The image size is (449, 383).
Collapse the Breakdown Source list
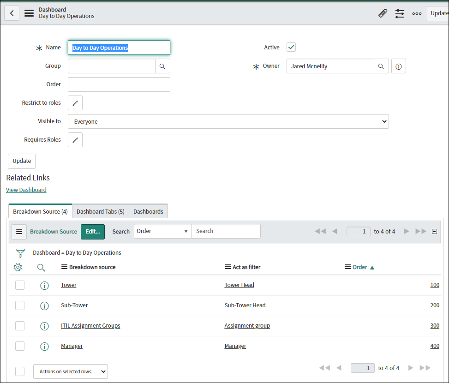[x=434, y=231]
